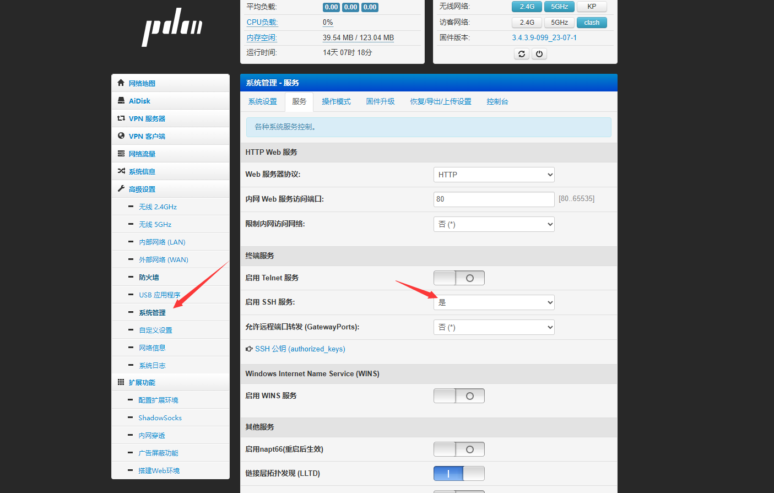
Task: Turn on the WINS service switch
Action: (x=459, y=396)
